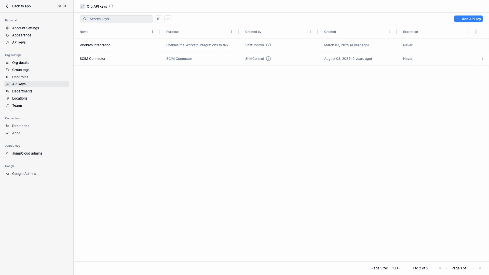The image size is (489, 275).
Task: Click info icon next to Org API keys title
Action: tap(111, 6)
